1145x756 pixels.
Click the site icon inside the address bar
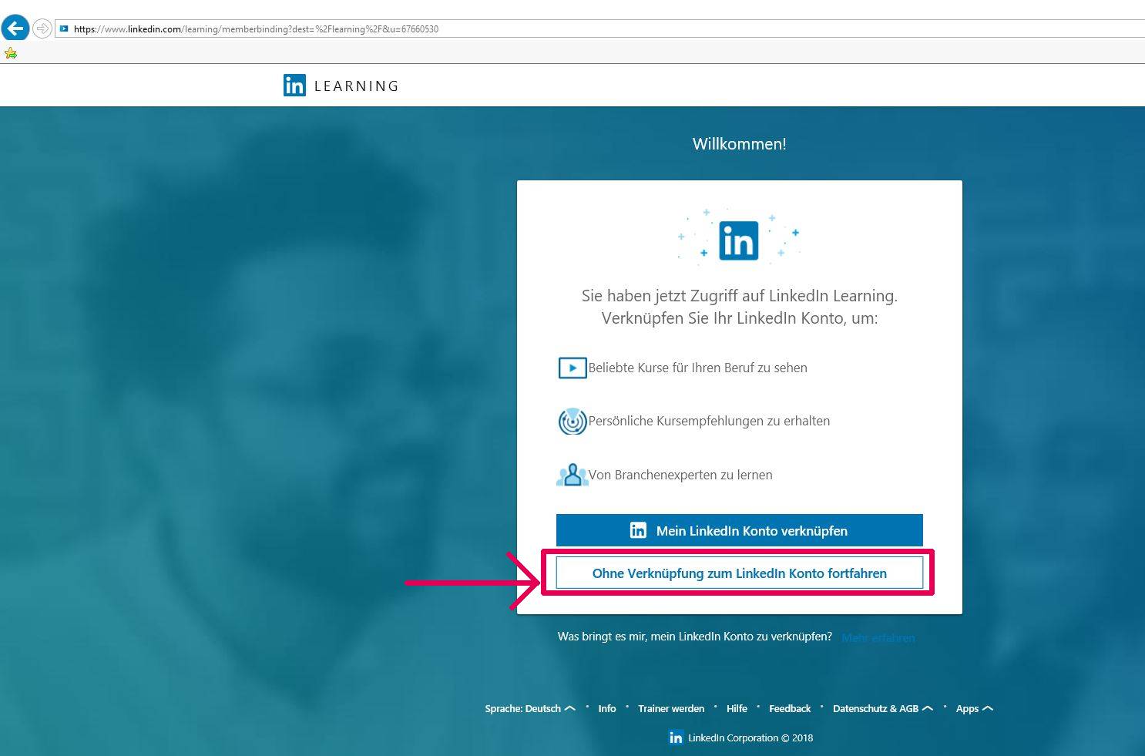(65, 29)
